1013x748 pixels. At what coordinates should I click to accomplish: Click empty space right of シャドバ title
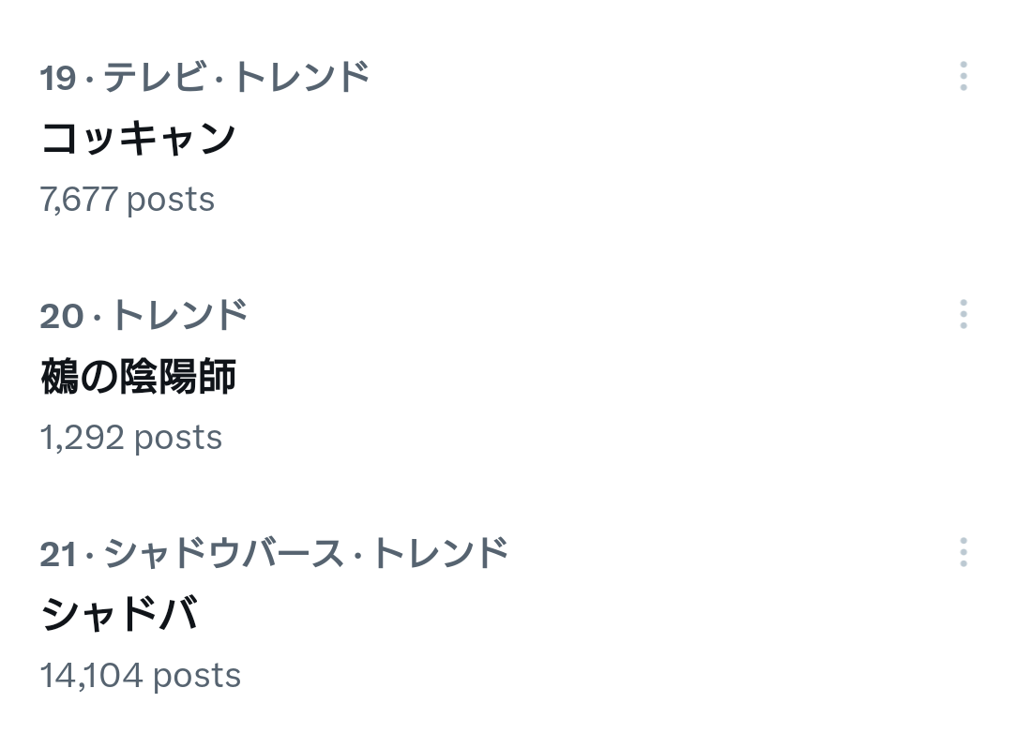tap(563, 615)
